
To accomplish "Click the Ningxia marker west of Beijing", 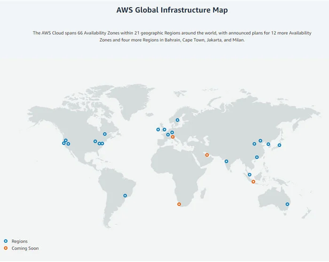I will coord(254,144).
